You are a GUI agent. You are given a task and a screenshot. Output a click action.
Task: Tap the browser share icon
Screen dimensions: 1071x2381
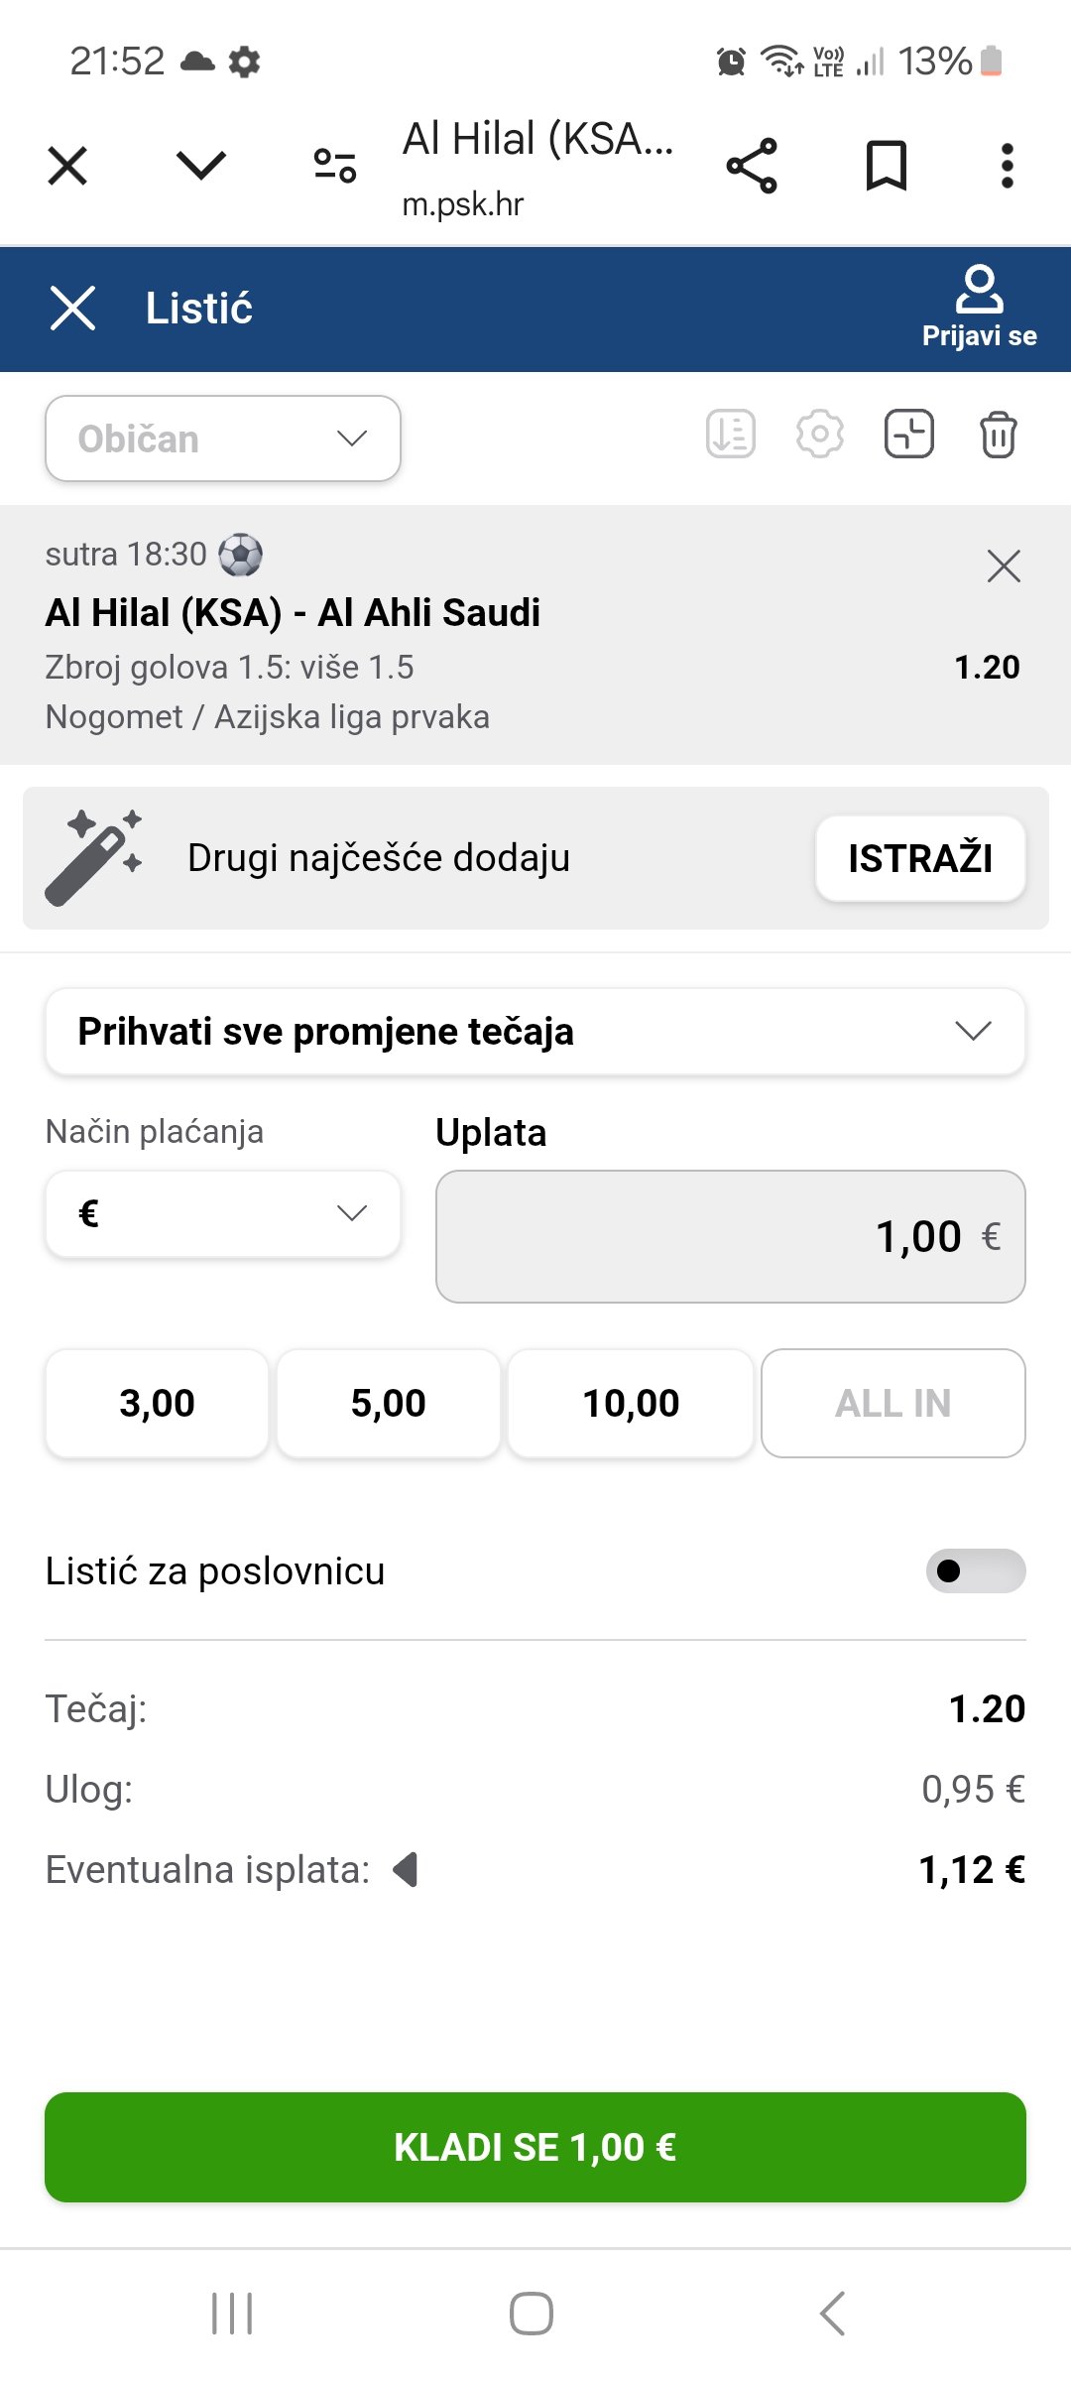tap(752, 166)
